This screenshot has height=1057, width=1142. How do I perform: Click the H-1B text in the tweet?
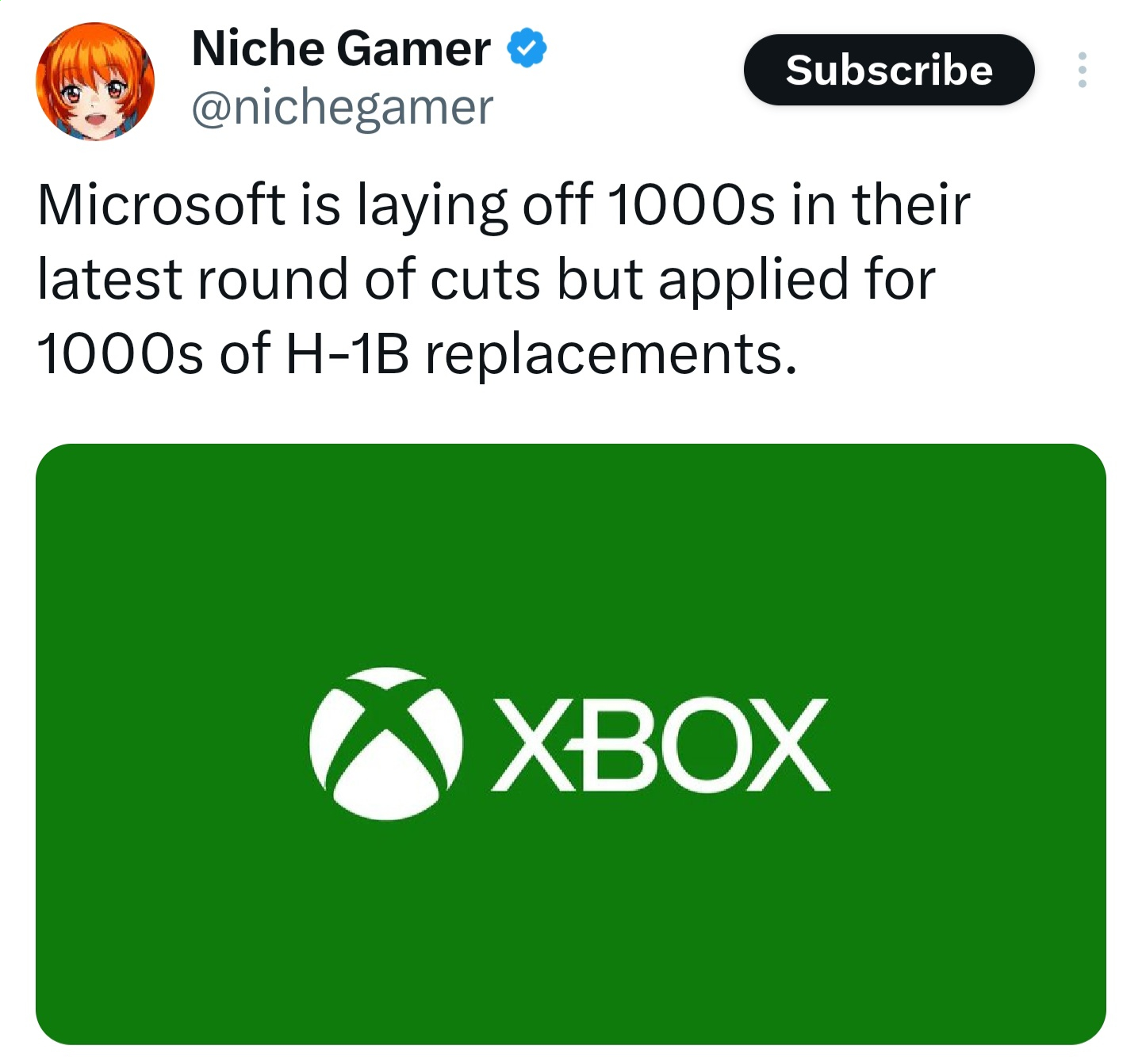[x=347, y=353]
